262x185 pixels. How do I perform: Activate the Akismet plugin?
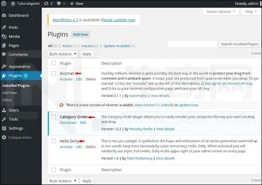[x=66, y=79]
